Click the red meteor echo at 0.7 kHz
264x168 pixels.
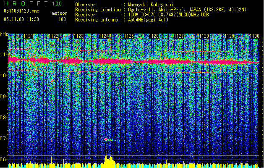[106, 139]
